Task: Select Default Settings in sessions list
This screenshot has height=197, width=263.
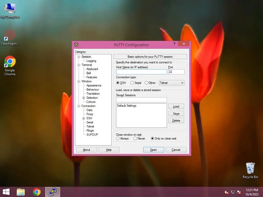Action: (127, 106)
